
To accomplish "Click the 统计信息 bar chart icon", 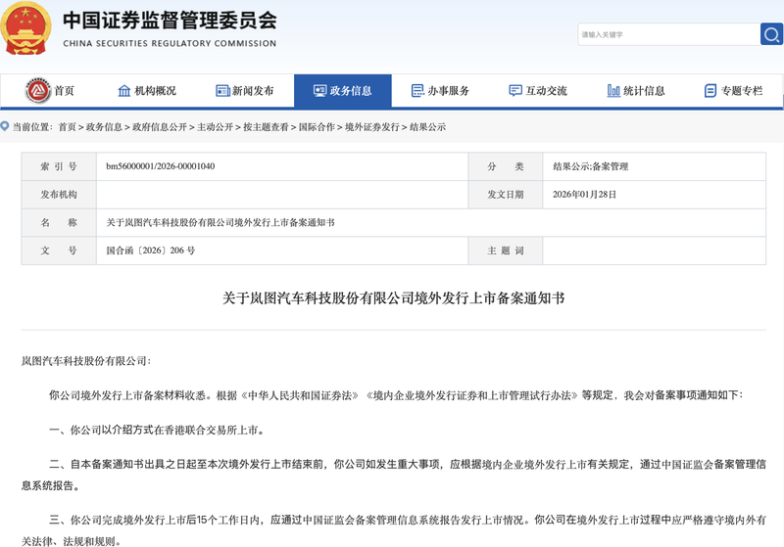I will (613, 91).
